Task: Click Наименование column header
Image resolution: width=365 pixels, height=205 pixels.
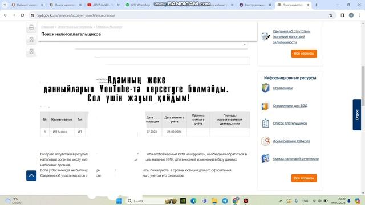Action: pos(62,120)
